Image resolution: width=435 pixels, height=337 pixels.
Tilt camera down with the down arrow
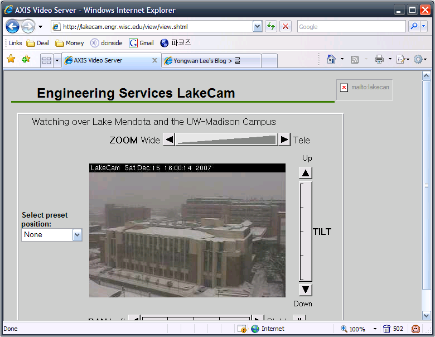(306, 290)
